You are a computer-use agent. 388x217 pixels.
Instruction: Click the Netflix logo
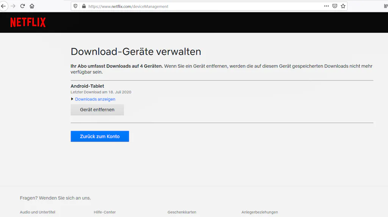(28, 22)
